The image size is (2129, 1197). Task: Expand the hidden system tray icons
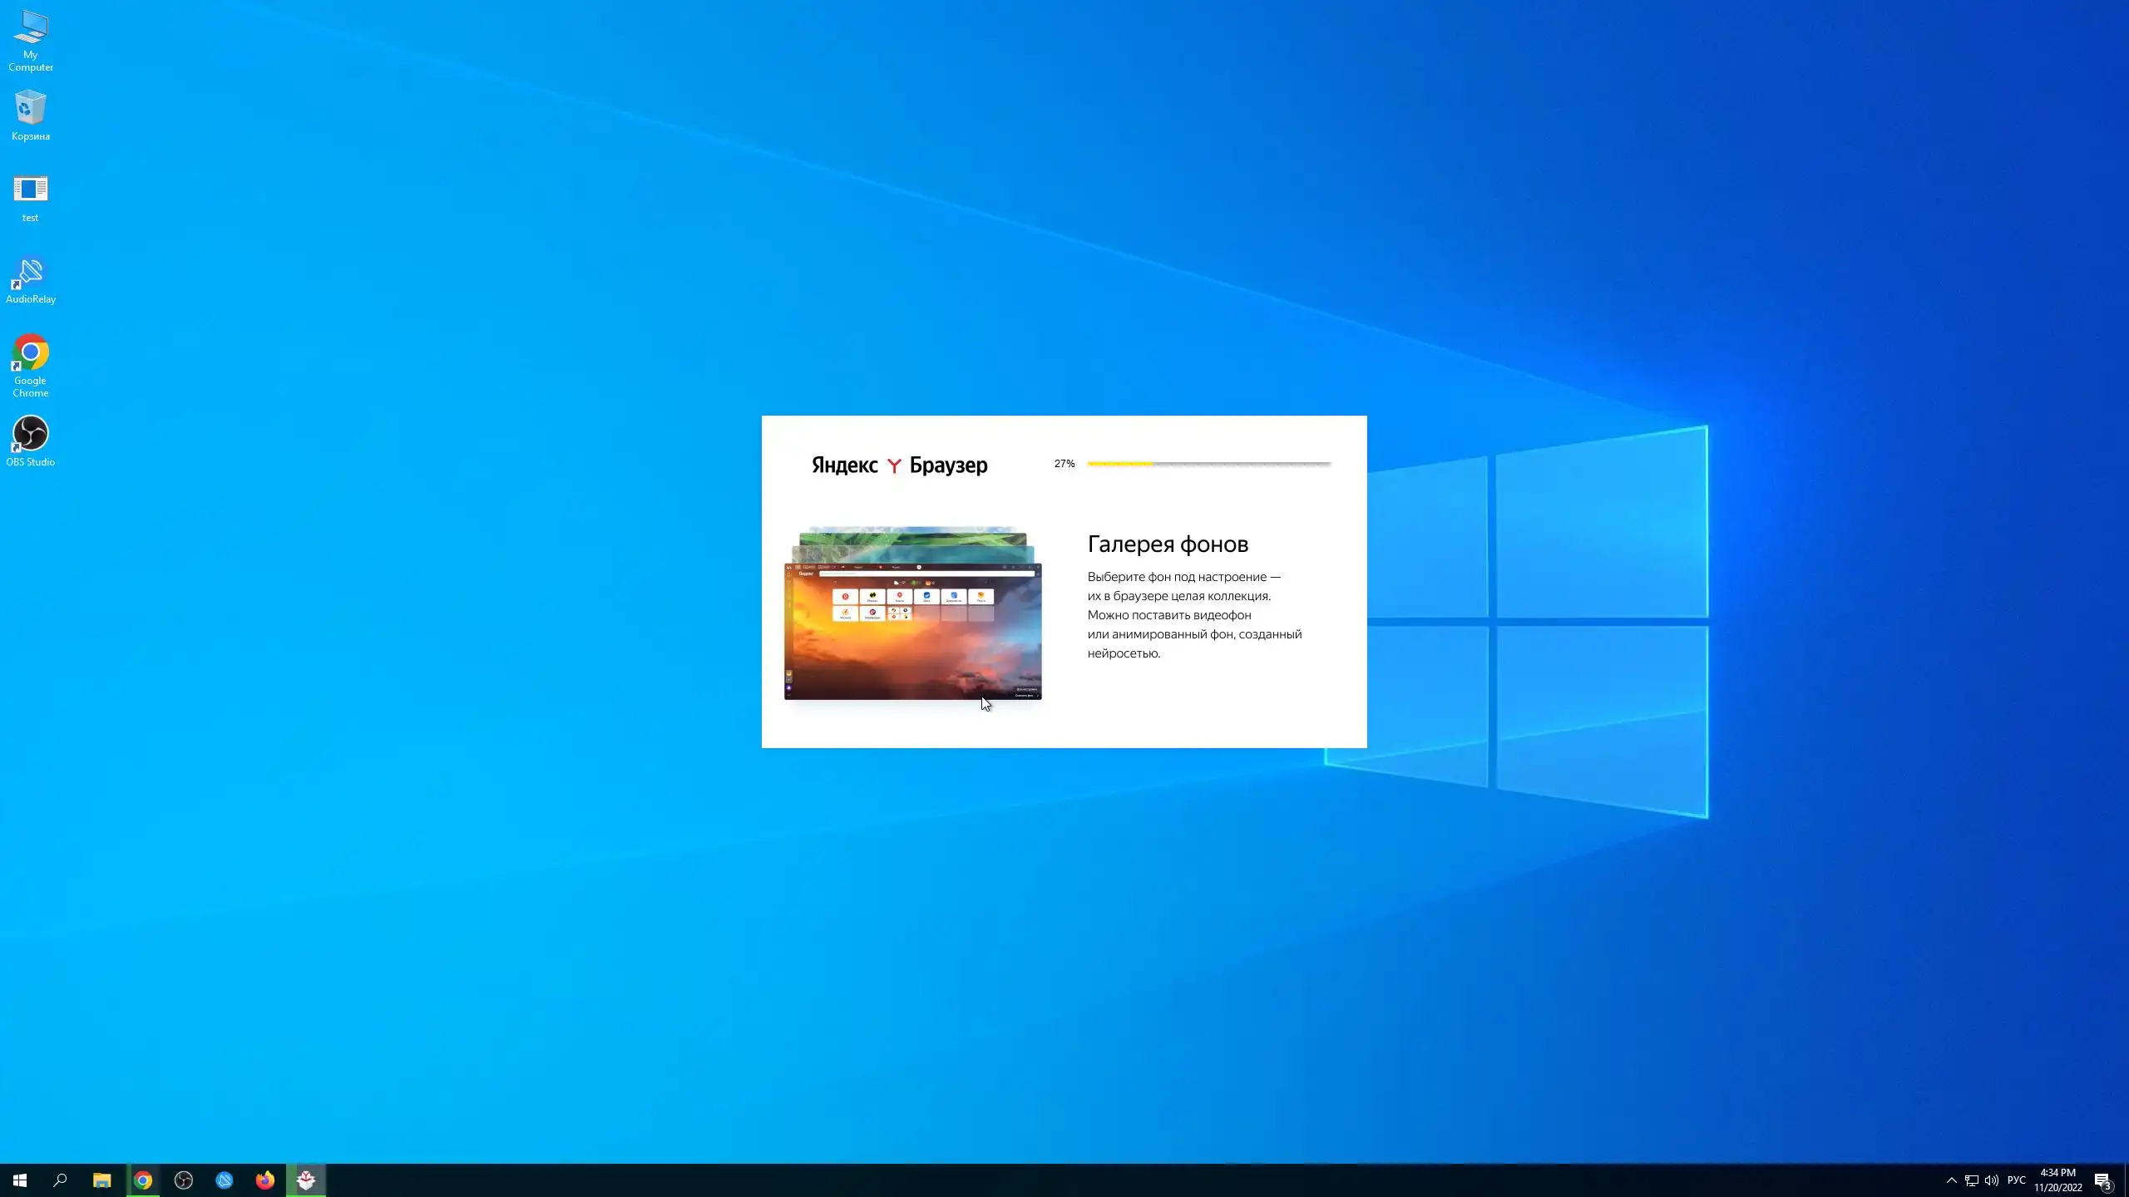pyautogui.click(x=1951, y=1180)
